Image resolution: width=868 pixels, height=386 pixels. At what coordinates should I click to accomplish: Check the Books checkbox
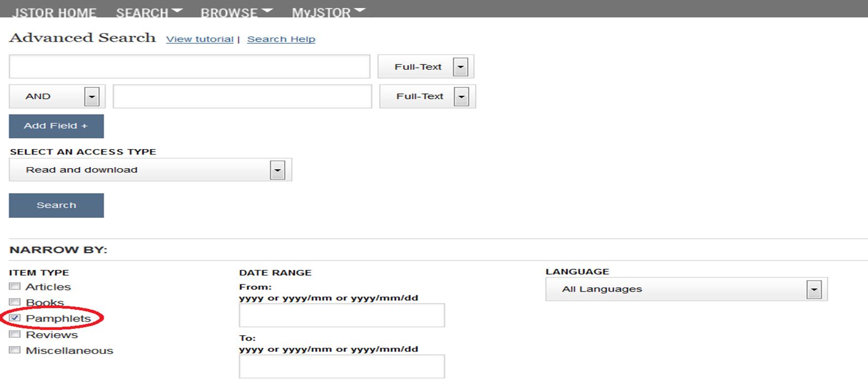pyautogui.click(x=15, y=302)
